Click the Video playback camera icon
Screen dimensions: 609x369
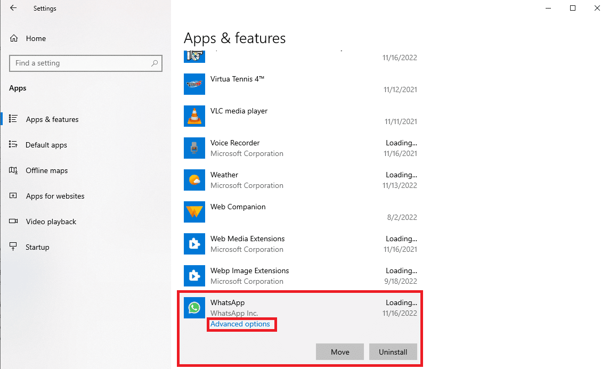point(13,221)
